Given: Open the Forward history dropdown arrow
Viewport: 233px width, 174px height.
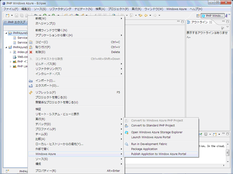Looking at the screenshot, I should click(159, 15).
